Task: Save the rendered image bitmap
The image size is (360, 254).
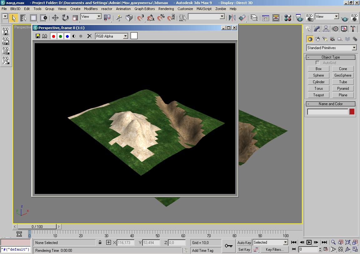Action: [x=38, y=36]
